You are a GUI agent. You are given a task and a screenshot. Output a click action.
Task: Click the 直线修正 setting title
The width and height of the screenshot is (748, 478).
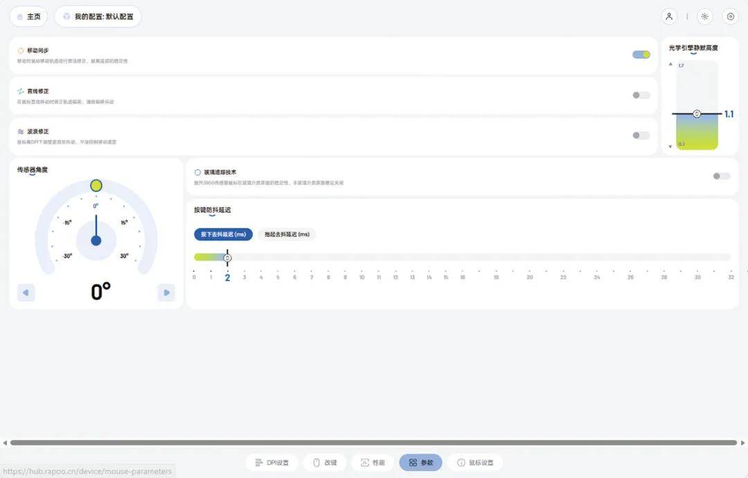click(37, 91)
